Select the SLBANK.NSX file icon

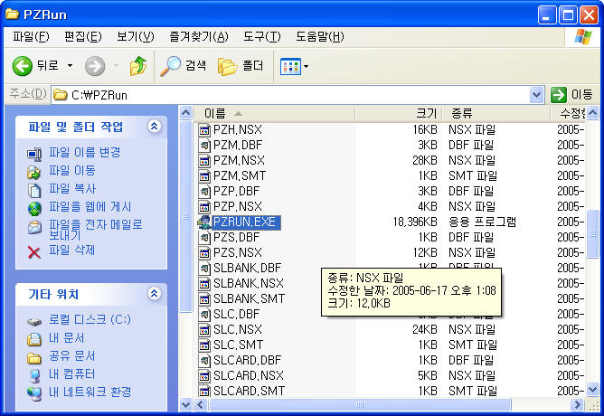(204, 284)
